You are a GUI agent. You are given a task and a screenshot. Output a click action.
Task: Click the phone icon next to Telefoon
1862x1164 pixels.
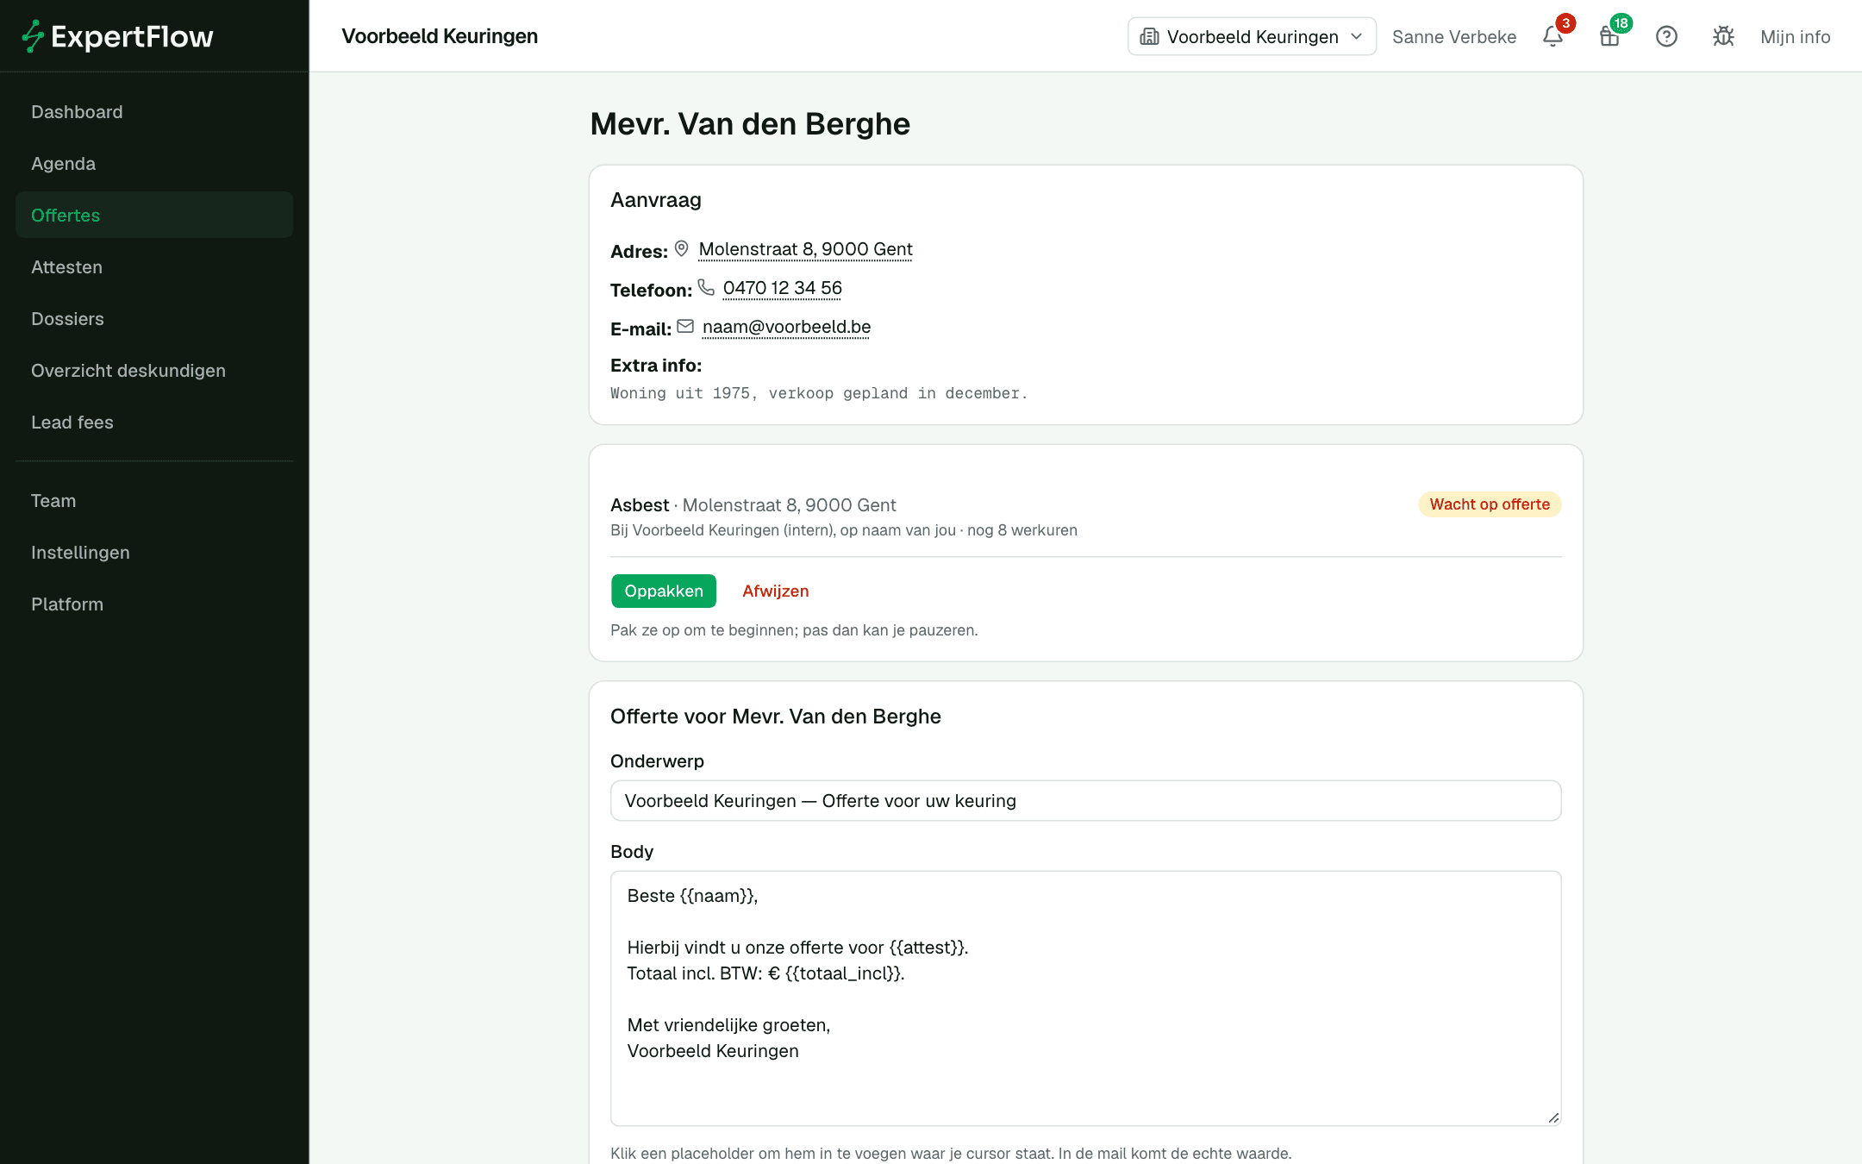pos(706,288)
